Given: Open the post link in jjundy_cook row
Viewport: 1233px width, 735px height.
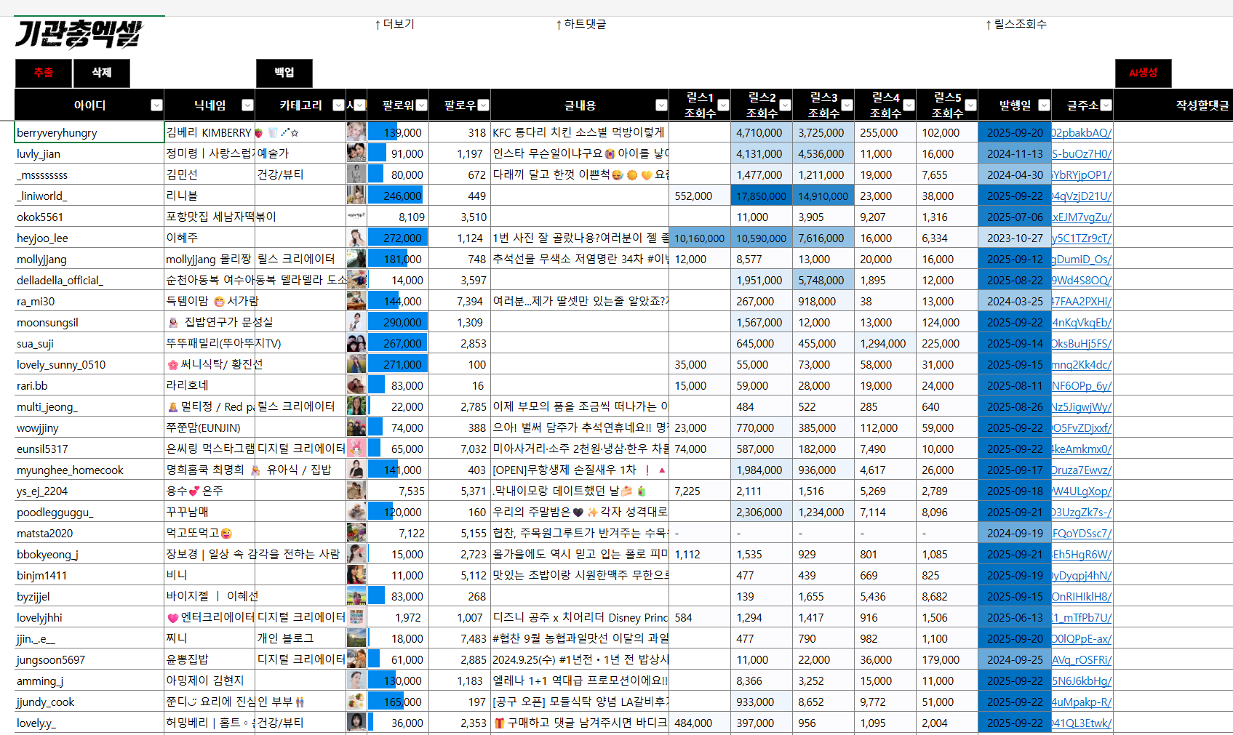Looking at the screenshot, I should pos(1082,702).
